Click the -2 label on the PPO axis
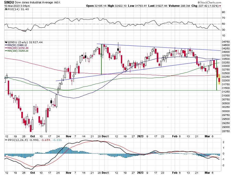 (223, 165)
